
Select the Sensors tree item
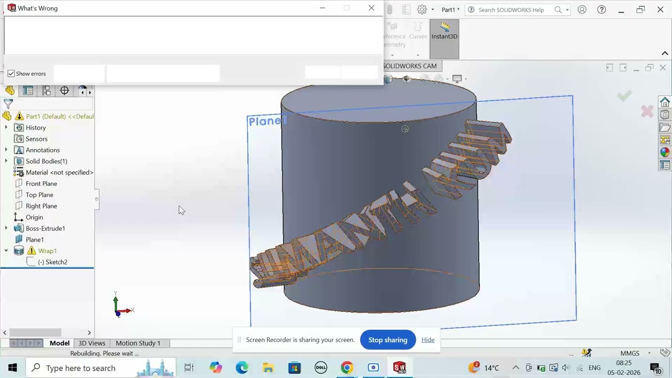click(36, 139)
